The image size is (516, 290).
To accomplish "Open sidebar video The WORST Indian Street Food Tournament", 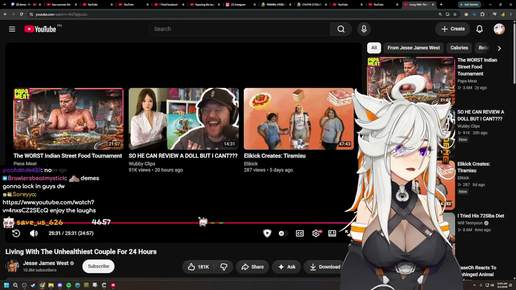I will click(x=477, y=67).
